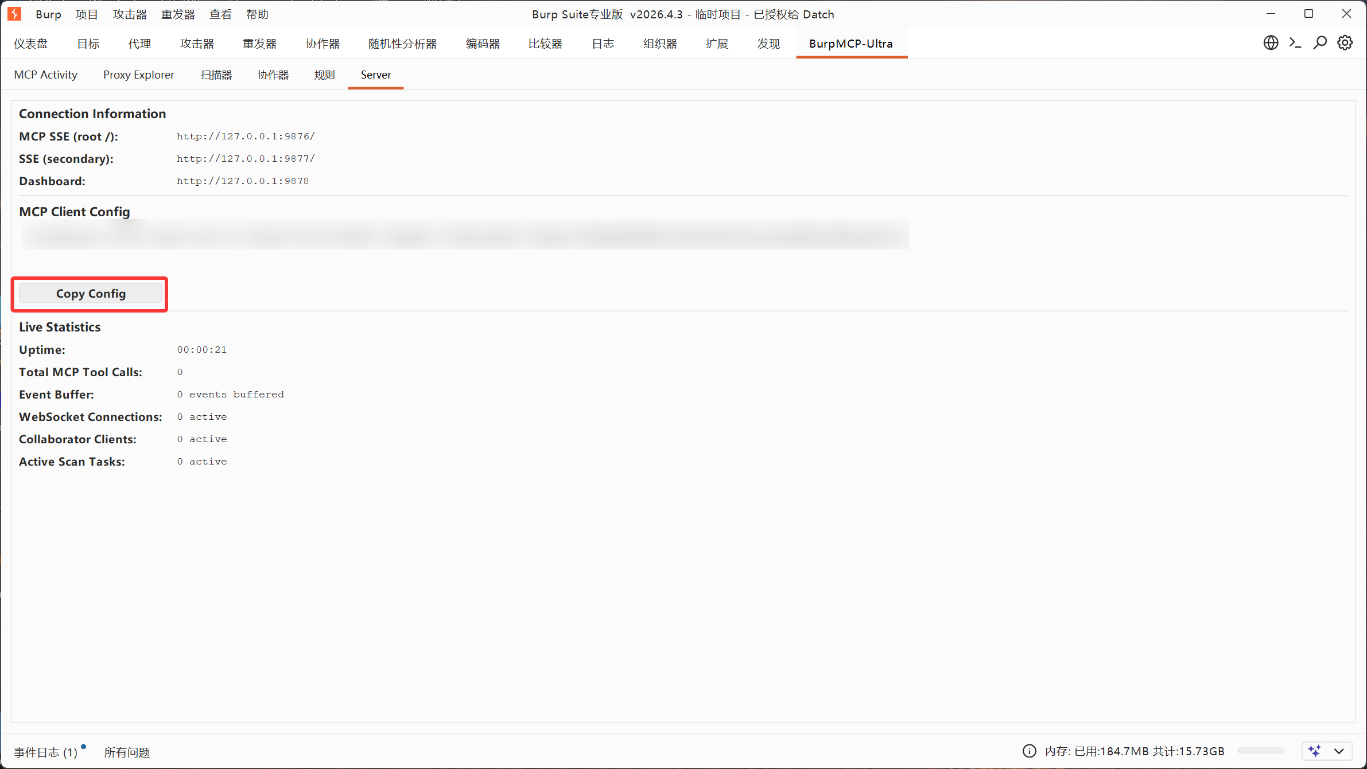Open 事件日志 (1) in the status bar
The image size is (1367, 769).
click(x=46, y=752)
